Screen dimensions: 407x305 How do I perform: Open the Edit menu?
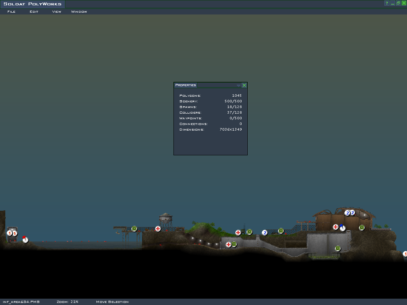point(34,12)
